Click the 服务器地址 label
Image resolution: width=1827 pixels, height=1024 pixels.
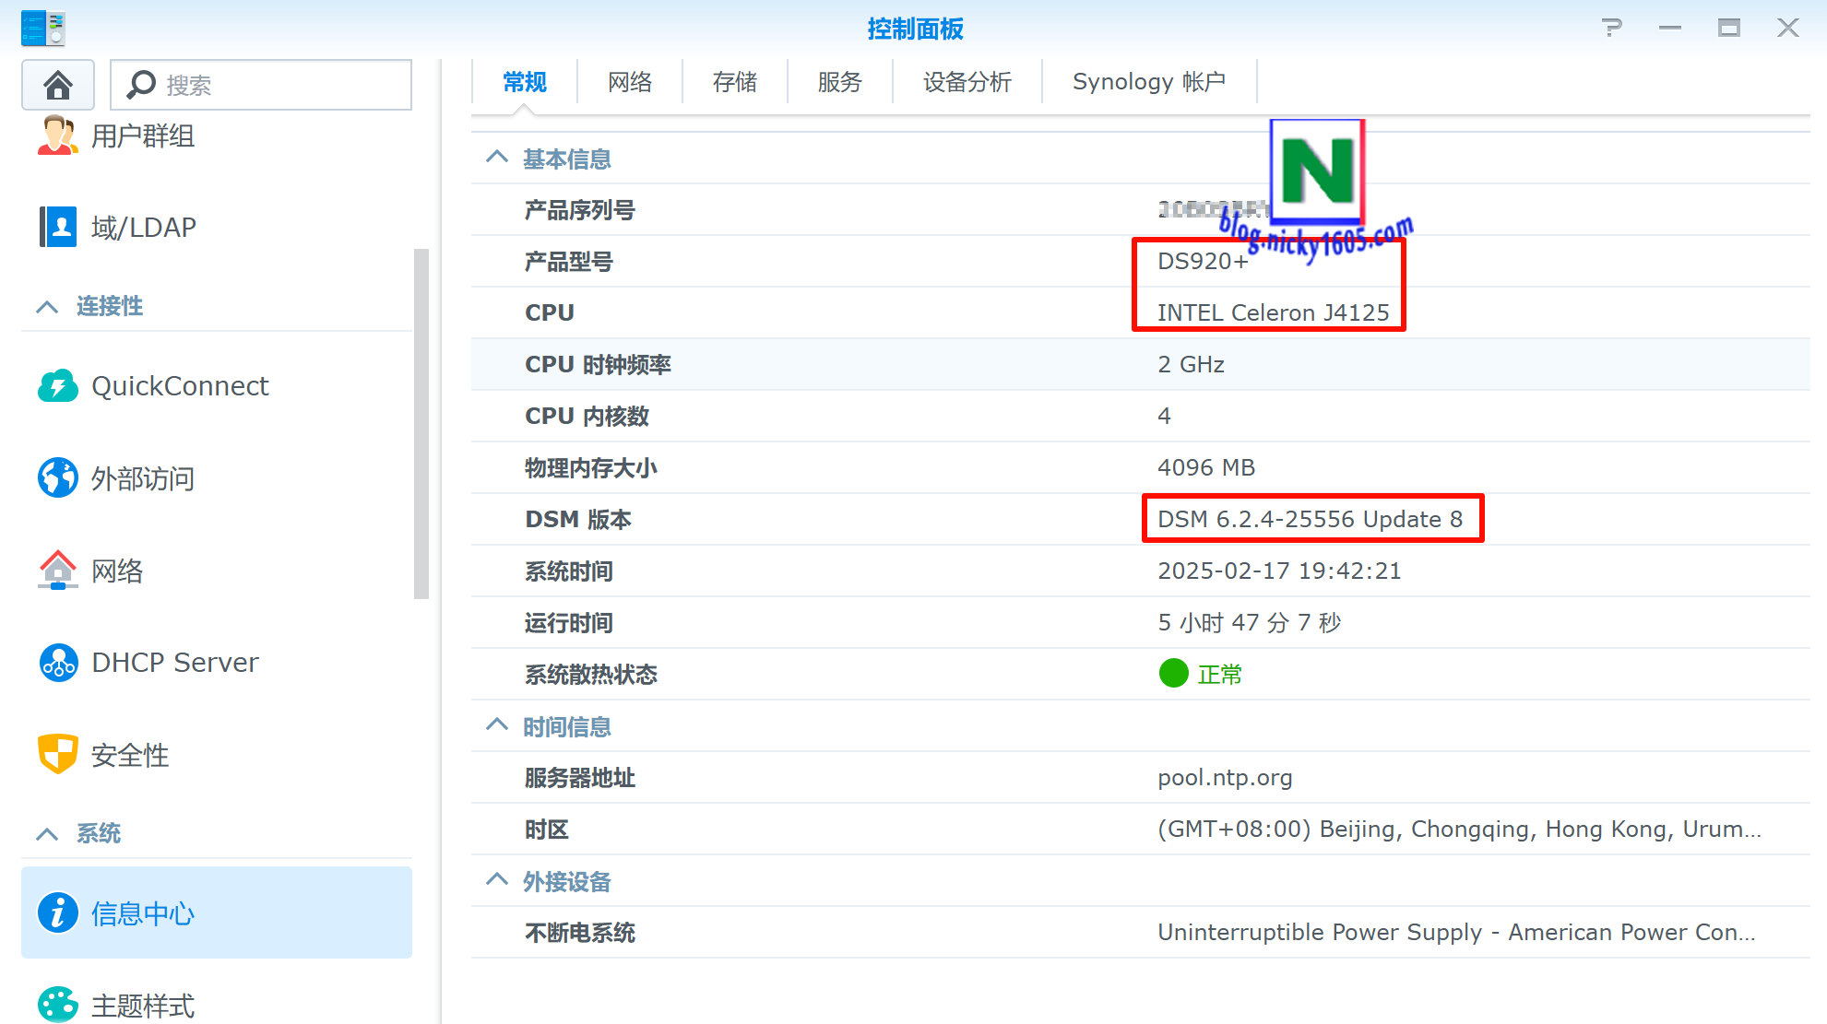pos(579,778)
